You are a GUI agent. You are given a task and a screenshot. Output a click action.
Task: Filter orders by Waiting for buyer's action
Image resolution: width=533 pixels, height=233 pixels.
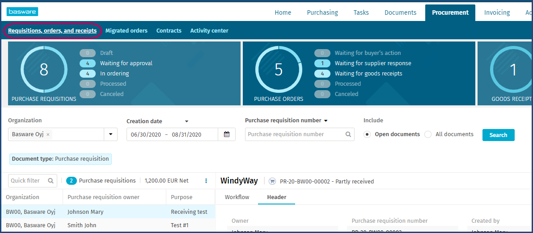pyautogui.click(x=358, y=53)
